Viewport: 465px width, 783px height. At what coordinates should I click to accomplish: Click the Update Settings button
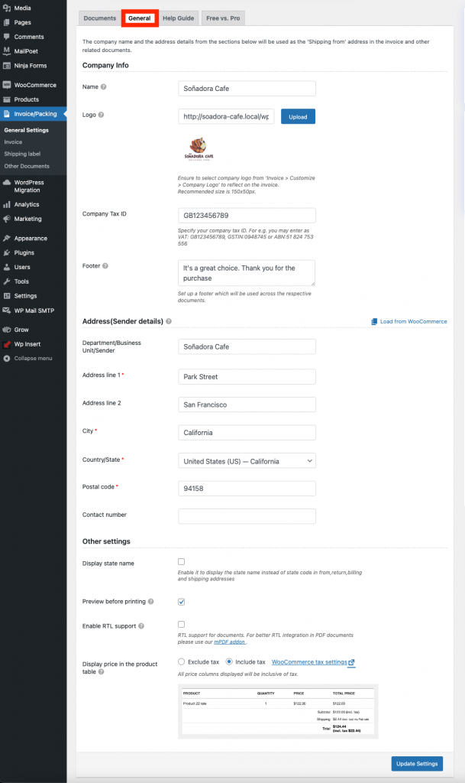pyautogui.click(x=416, y=764)
